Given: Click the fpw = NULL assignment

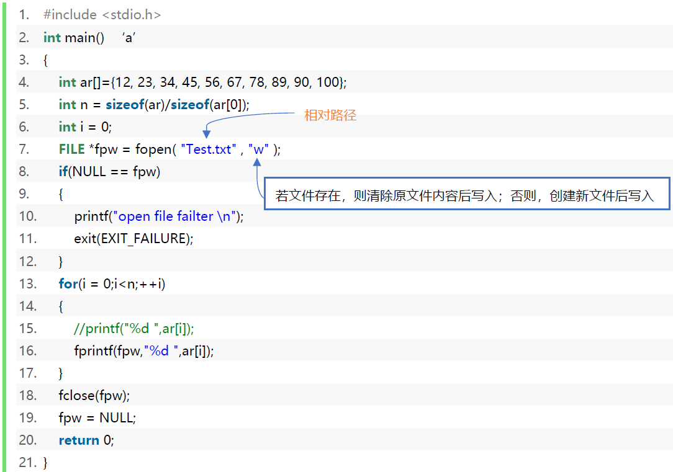Looking at the screenshot, I should [x=97, y=418].
